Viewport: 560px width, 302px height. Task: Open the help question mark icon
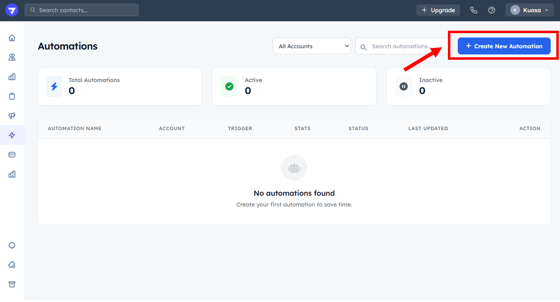click(x=492, y=10)
